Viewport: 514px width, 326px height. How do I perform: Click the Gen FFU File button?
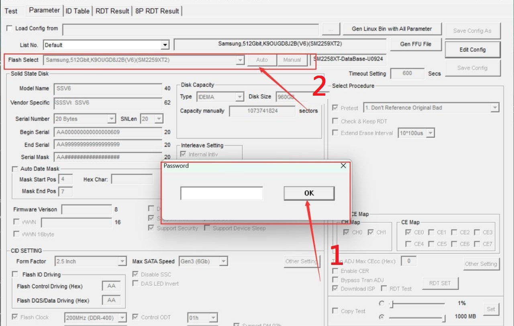(416, 44)
